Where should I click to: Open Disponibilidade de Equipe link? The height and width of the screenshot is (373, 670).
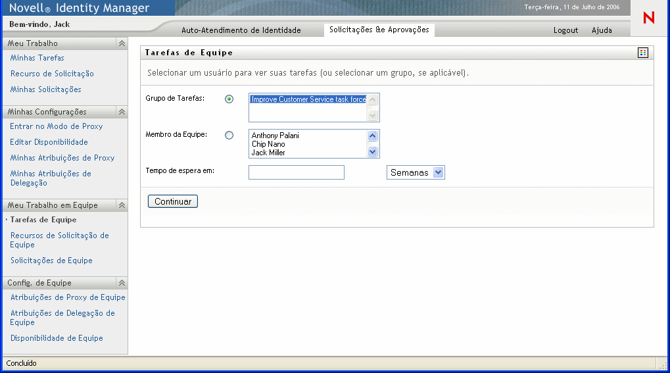click(x=57, y=338)
